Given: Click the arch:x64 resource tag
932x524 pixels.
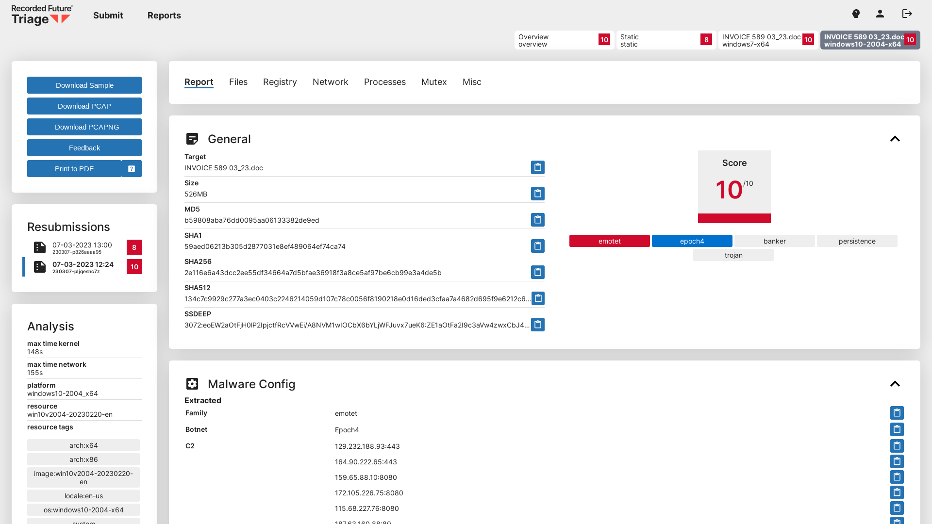Looking at the screenshot, I should (x=83, y=445).
